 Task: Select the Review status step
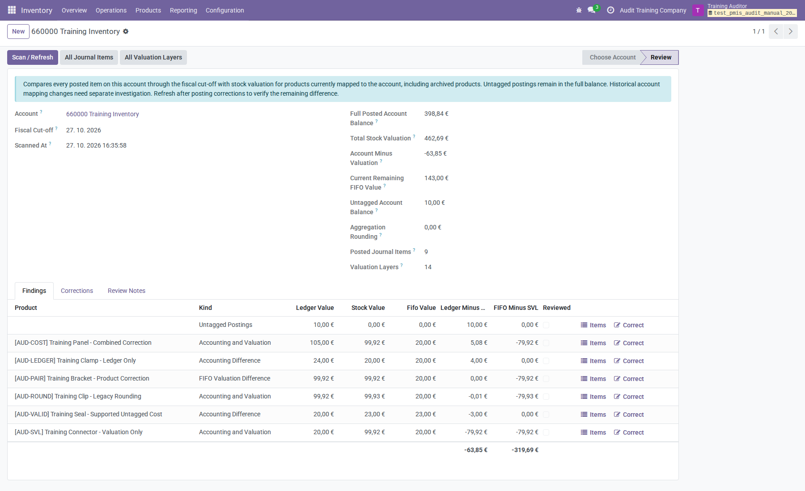coord(661,57)
